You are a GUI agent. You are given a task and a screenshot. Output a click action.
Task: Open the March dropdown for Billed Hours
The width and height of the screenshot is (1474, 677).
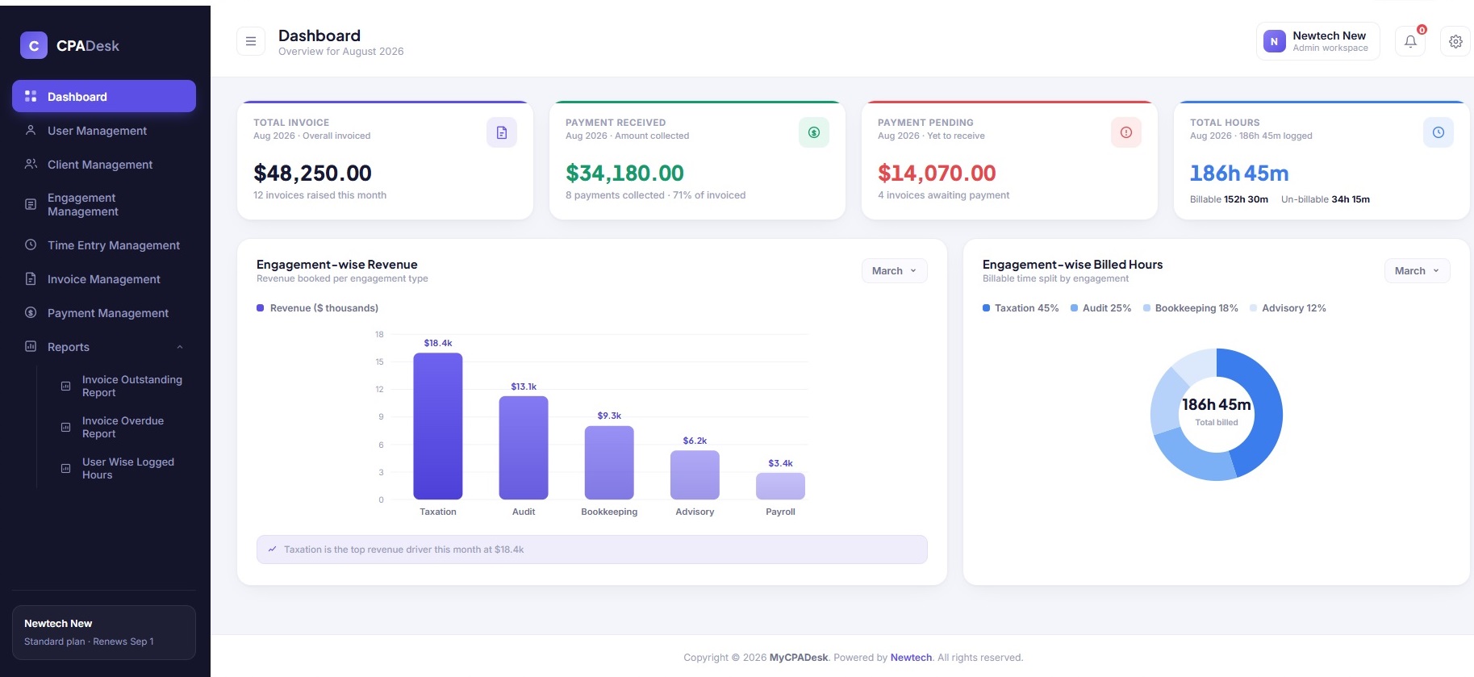(x=1417, y=271)
